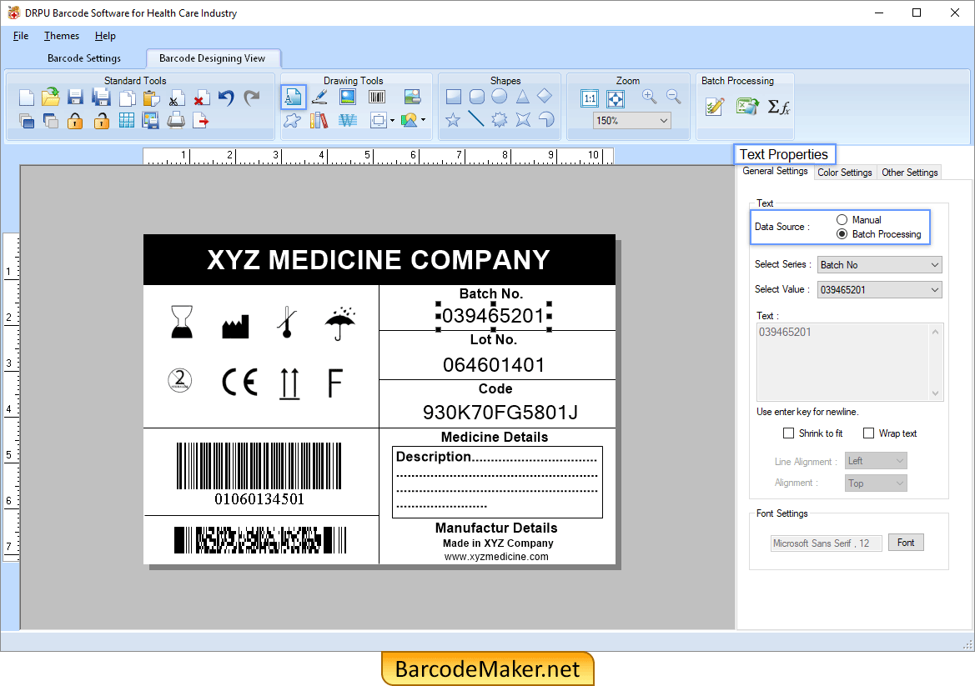Viewport: 975px width, 686px height.
Task: Show the grid with grid icon
Action: [126, 121]
